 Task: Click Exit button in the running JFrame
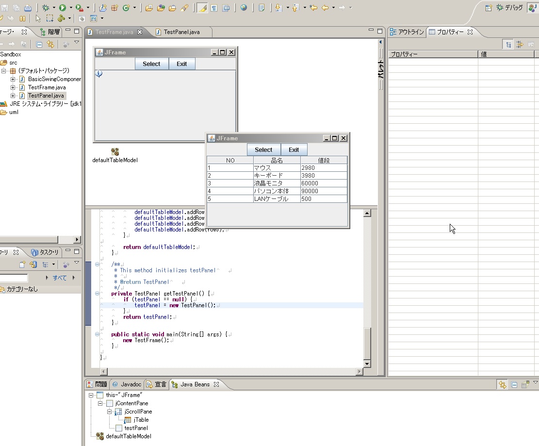tap(294, 149)
